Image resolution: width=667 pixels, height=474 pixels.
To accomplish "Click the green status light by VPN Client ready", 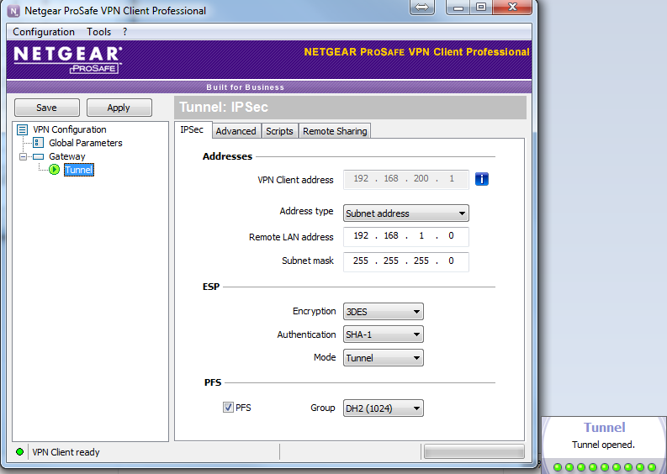I will (x=19, y=452).
